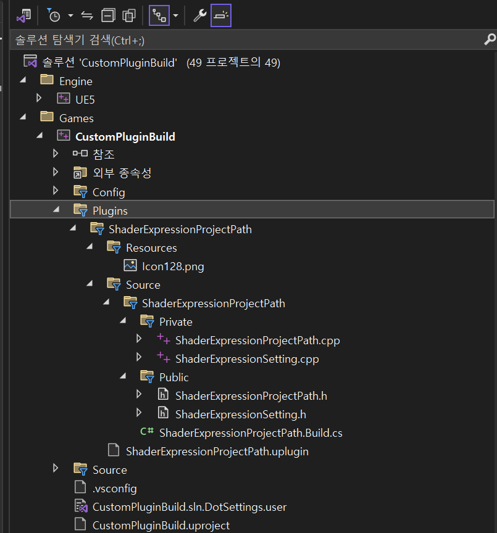Expand the 외부 종속성 node
497x533 pixels.
(56, 172)
